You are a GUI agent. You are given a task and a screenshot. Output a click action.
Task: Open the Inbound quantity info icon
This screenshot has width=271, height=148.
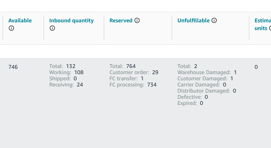52,28
